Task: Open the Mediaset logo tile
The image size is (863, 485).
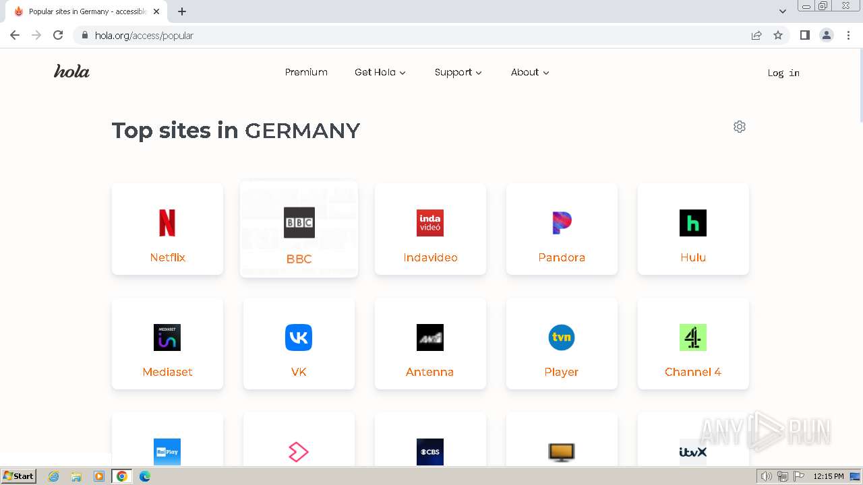Action: 167,337
